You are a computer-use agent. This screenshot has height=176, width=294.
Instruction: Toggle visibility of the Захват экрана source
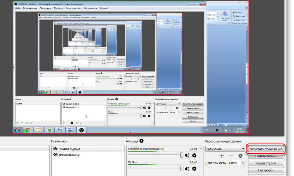point(55,149)
